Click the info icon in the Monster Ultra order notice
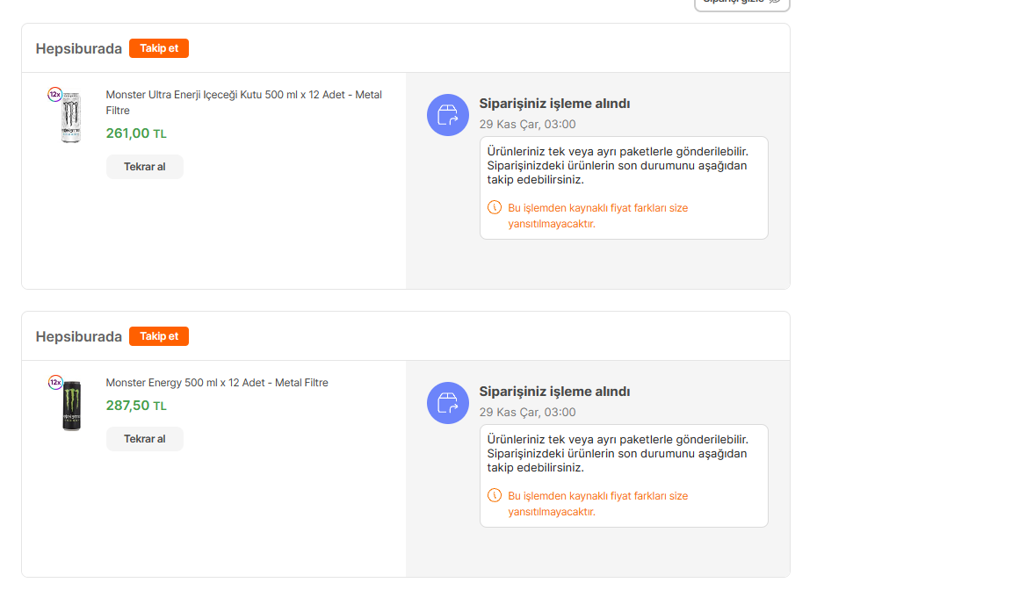This screenshot has width=1012, height=590. click(x=495, y=207)
